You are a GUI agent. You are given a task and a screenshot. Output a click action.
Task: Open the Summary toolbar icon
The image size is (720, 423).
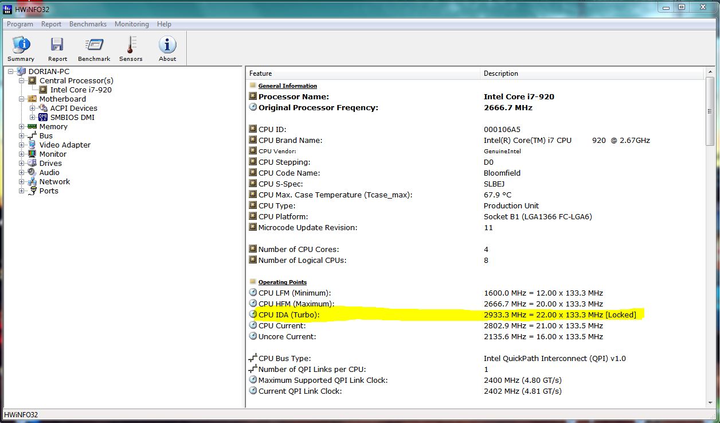point(21,45)
